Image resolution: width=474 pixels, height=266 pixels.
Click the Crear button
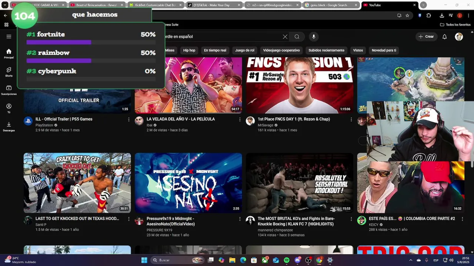click(426, 37)
